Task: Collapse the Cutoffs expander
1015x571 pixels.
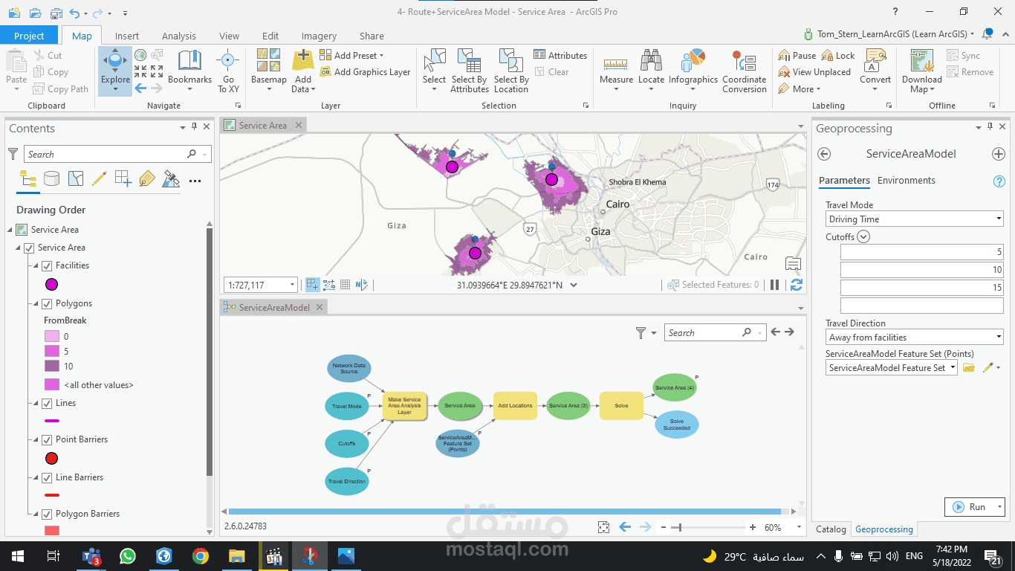Action: [863, 237]
